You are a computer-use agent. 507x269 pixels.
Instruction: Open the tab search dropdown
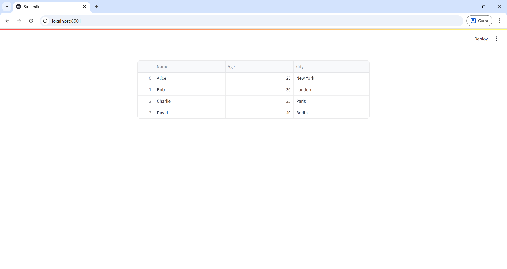(7, 7)
